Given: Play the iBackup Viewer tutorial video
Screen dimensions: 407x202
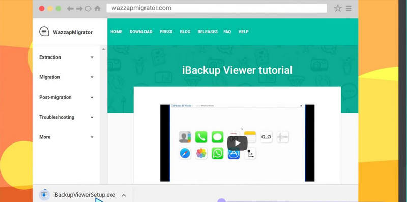Looking at the screenshot, I should [x=237, y=143].
